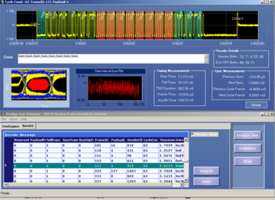Stop the acquisition with the Stop button
The height and width of the screenshot is (200, 275).
point(247,161)
